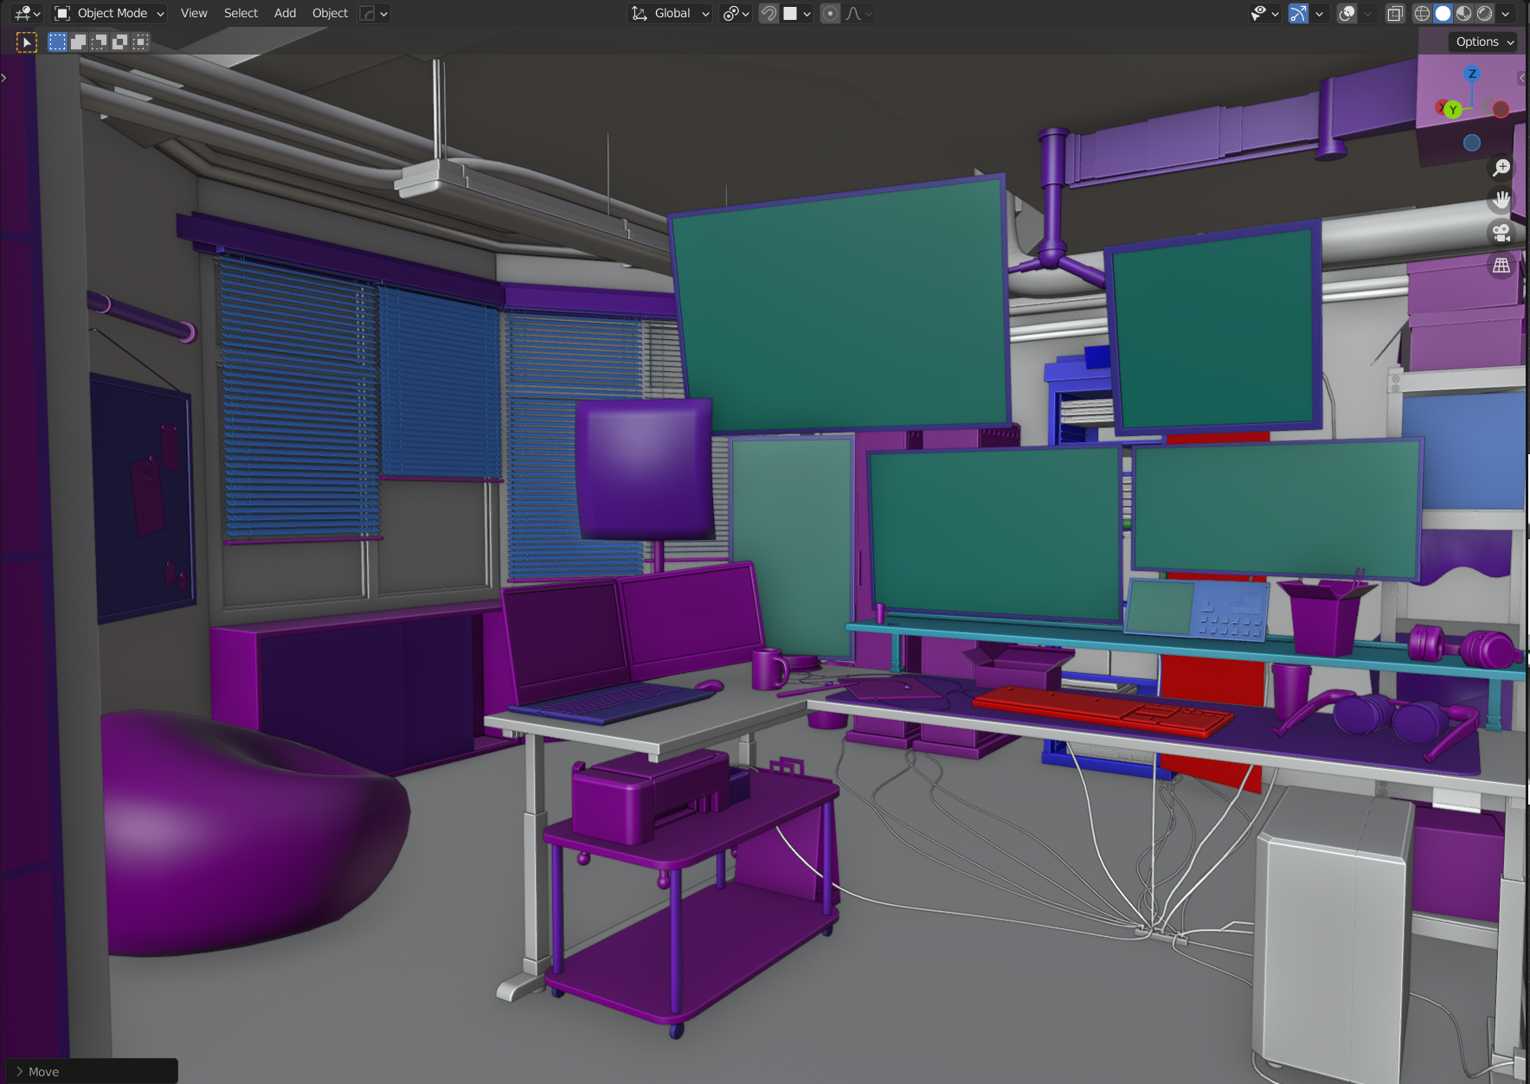Open the Object Mode dropdown
Image resolution: width=1530 pixels, height=1084 pixels.
pyautogui.click(x=109, y=13)
